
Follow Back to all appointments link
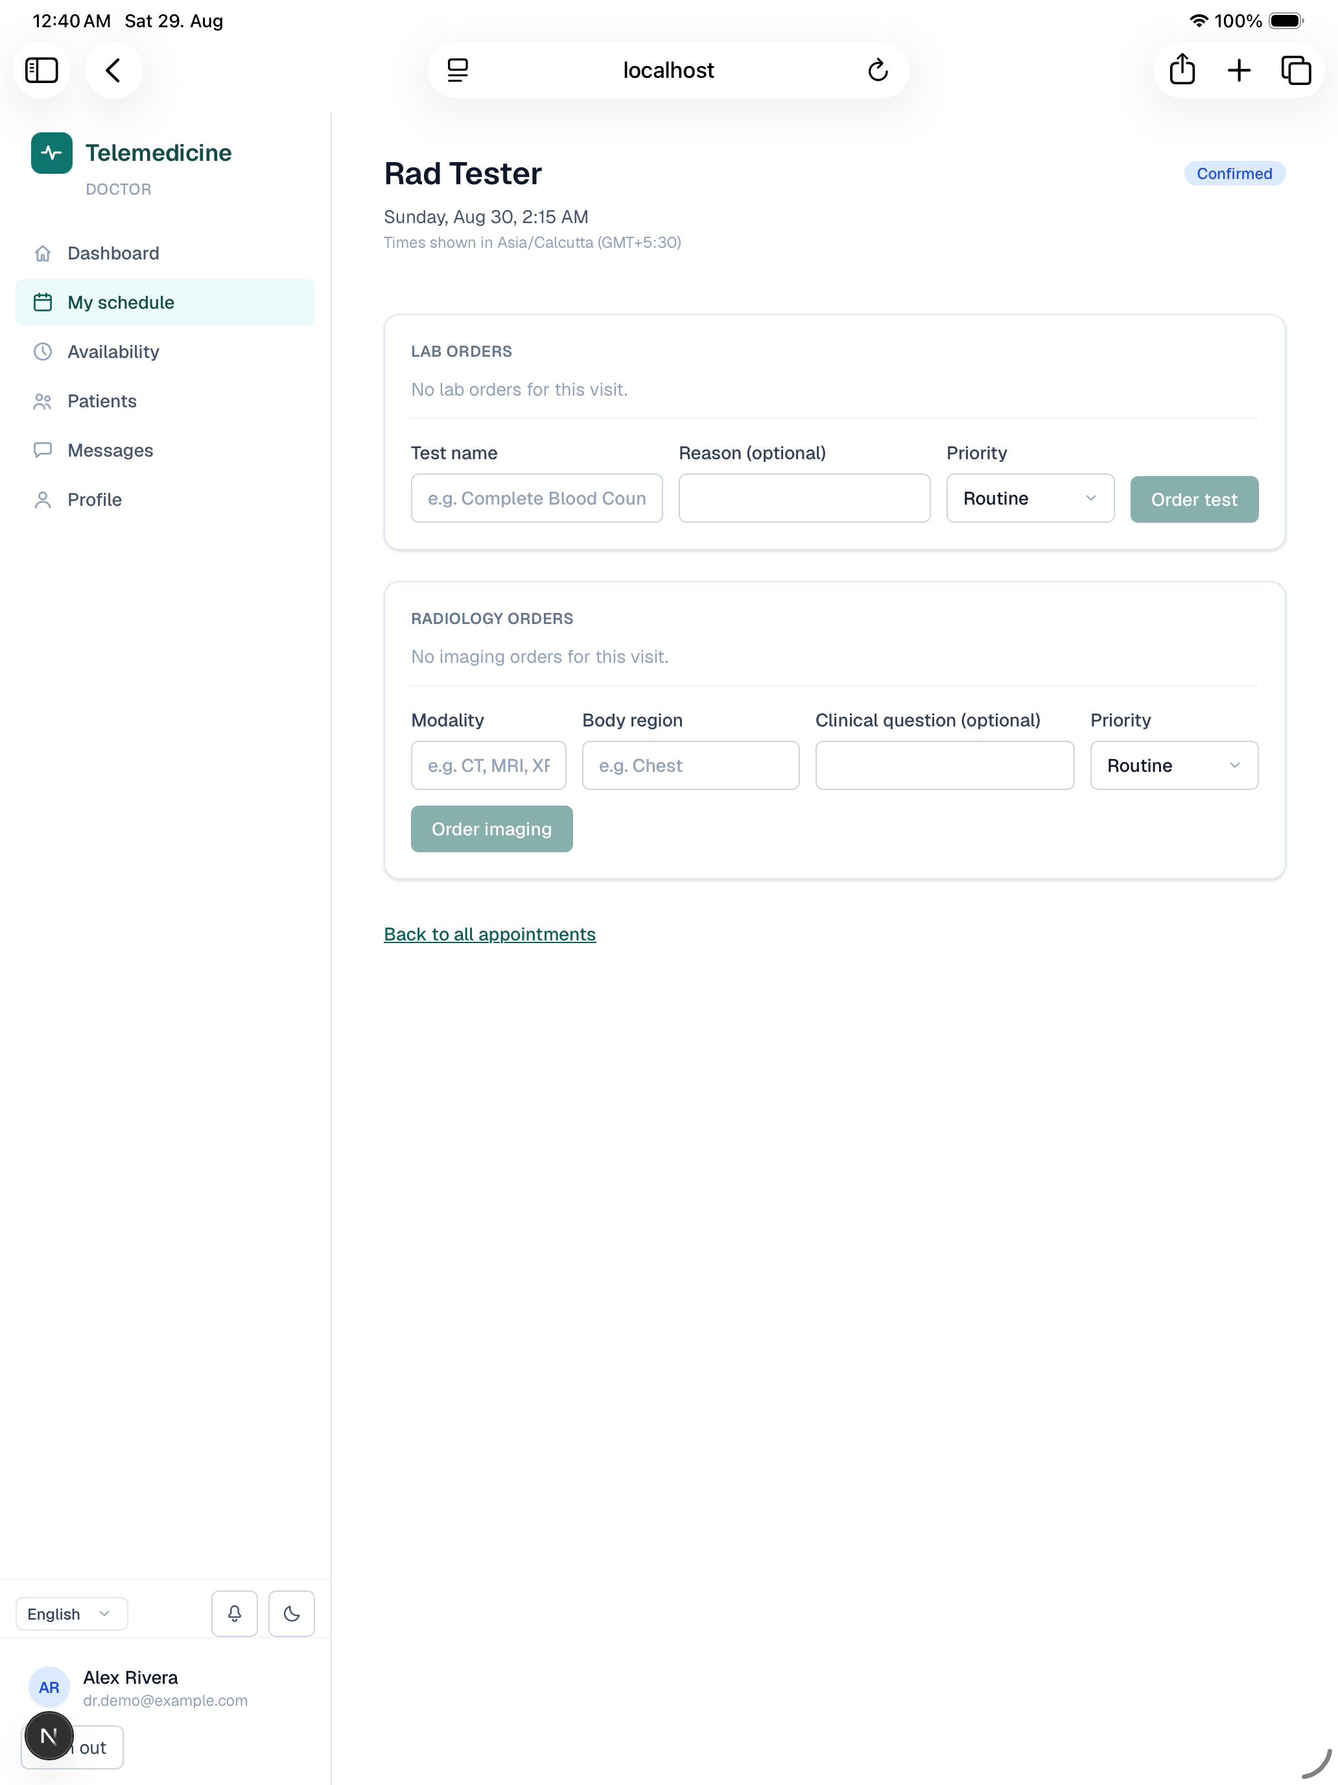click(x=489, y=933)
